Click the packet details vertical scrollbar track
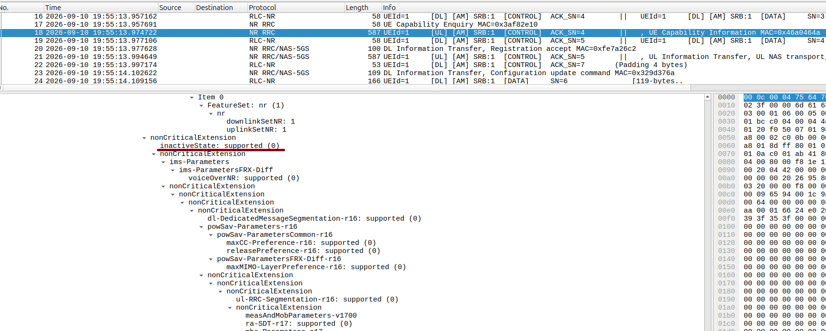 pos(708,216)
